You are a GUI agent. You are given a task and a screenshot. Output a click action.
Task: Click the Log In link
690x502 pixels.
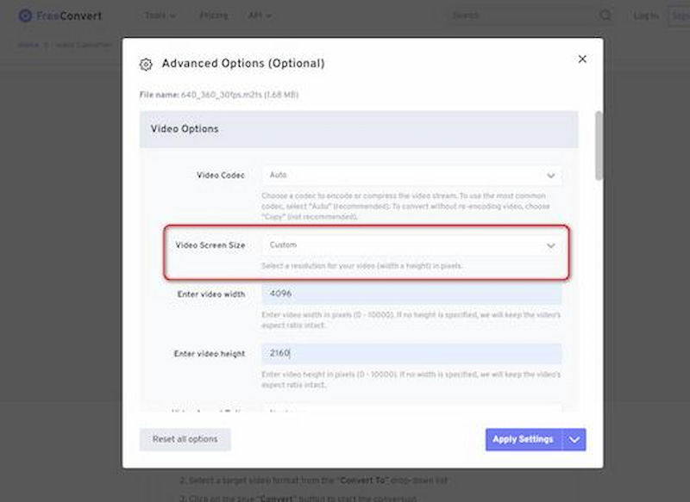(646, 16)
